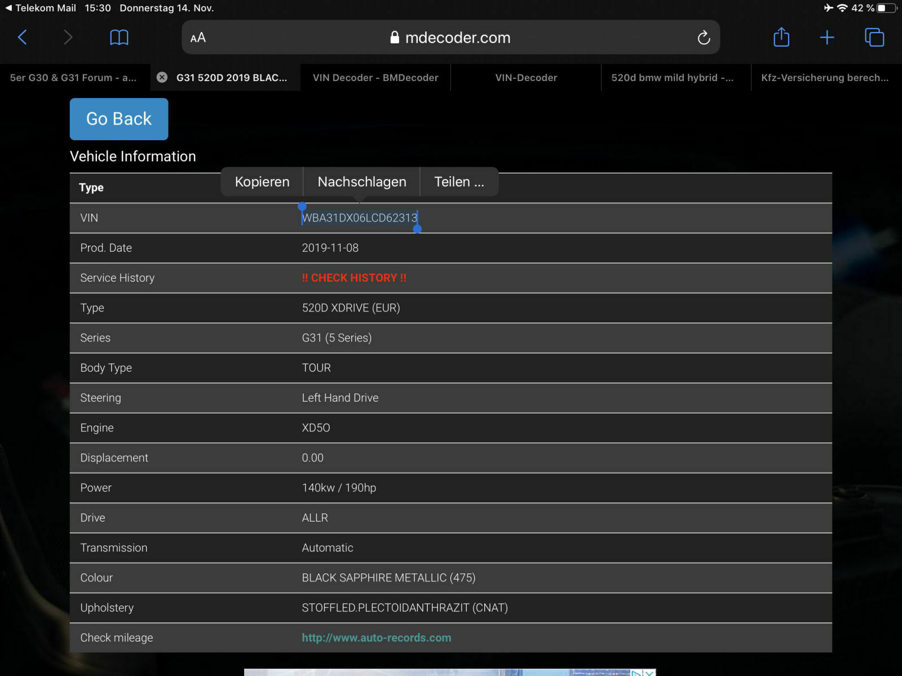Tap the G31 (5 Series) value
Screen dimensions: 902x676
(x=337, y=338)
